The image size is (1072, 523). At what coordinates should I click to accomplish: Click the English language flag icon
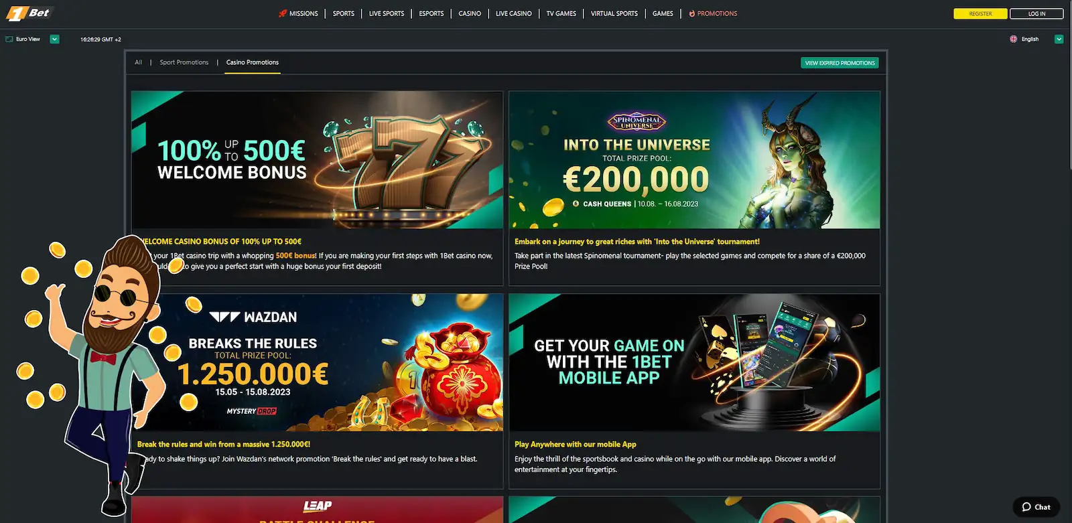pyautogui.click(x=1014, y=40)
